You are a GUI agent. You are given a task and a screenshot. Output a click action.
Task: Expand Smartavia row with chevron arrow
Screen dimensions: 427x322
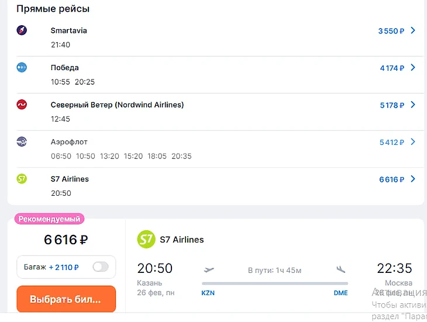[413, 30]
